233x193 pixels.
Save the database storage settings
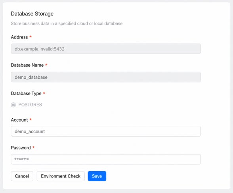97,176
